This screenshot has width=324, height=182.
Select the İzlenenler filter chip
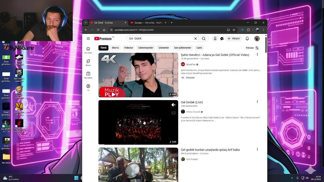[164, 48]
